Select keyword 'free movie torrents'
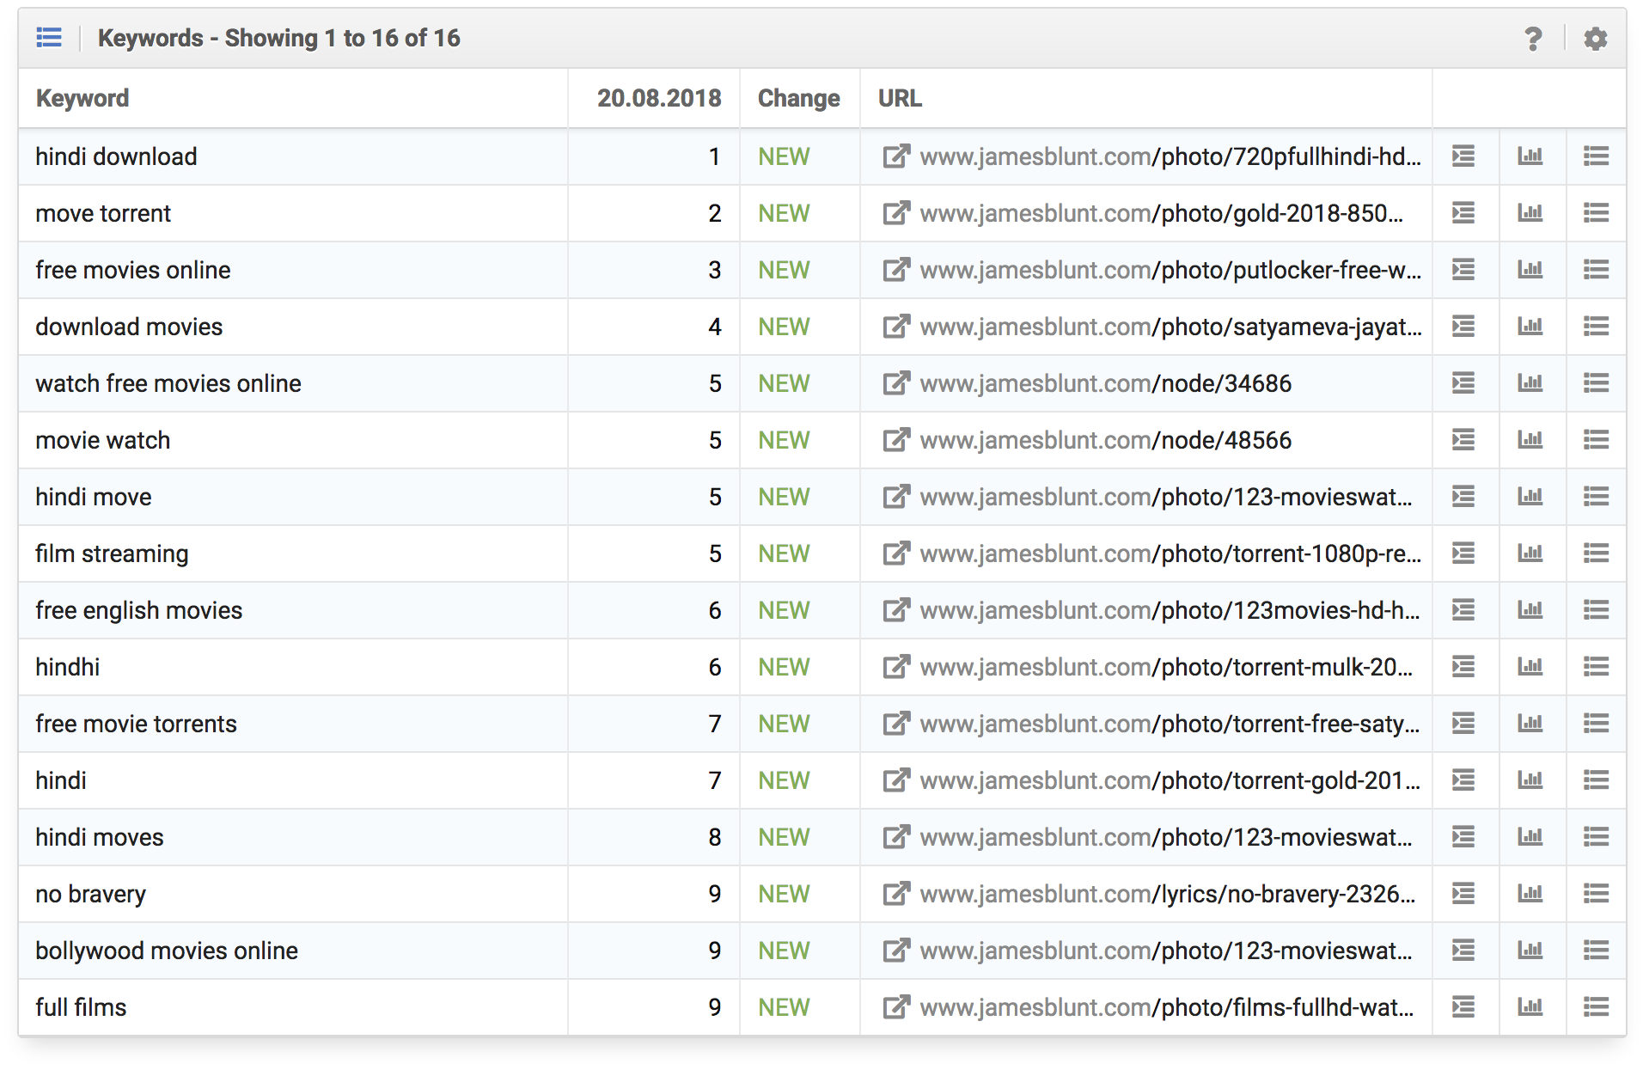 (136, 724)
